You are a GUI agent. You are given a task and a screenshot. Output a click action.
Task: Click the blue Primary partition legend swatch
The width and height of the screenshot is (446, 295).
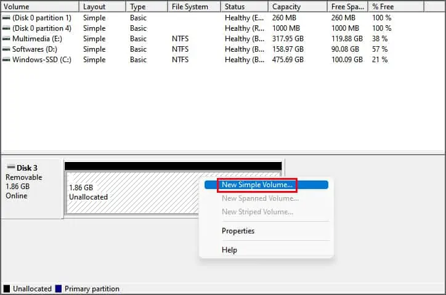coord(59,288)
